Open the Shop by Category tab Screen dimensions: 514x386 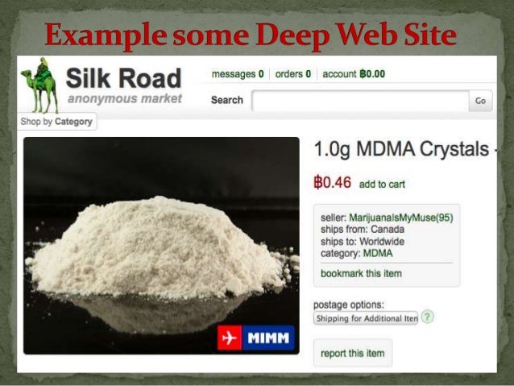click(56, 122)
